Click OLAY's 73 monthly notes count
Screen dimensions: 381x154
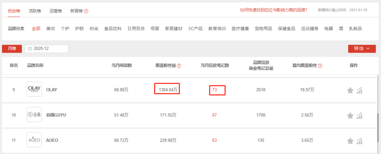214,90
